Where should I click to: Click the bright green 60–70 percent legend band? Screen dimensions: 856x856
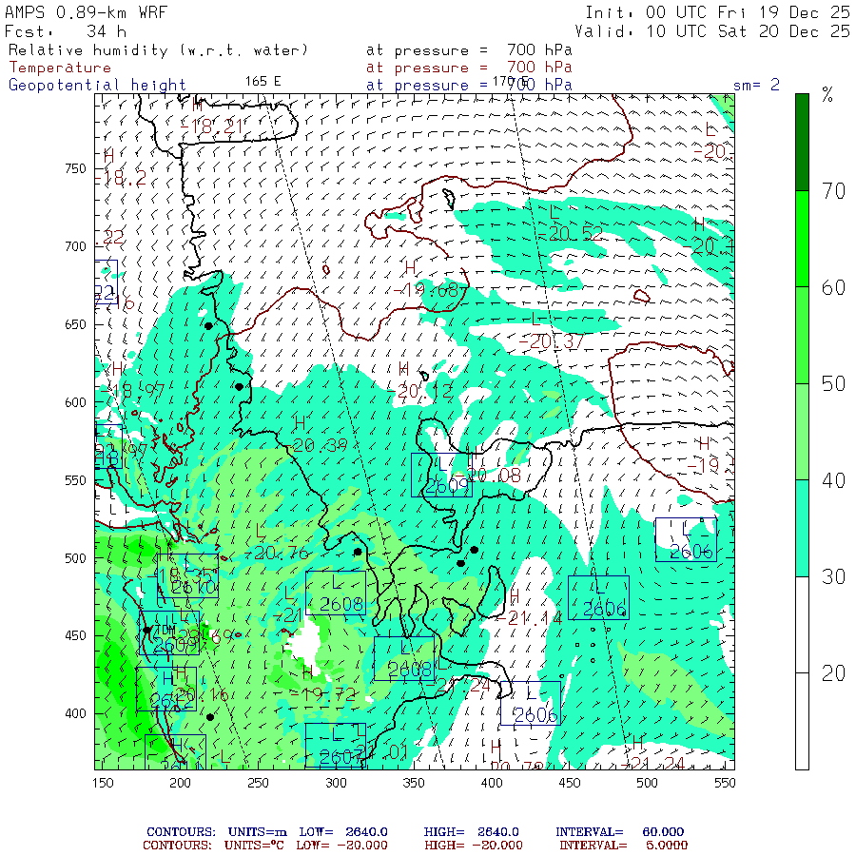pyautogui.click(x=802, y=239)
